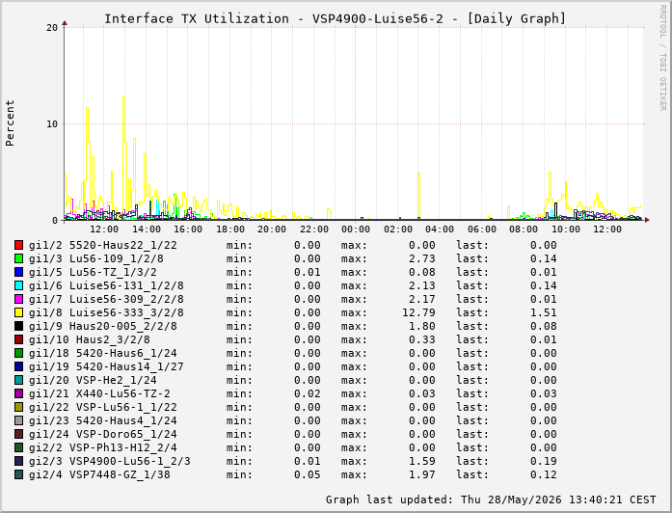Image resolution: width=672 pixels, height=513 pixels.
Task: Click the yellow swatch for gi1/8 Luise56-333_3/2/8
Action: point(18,312)
